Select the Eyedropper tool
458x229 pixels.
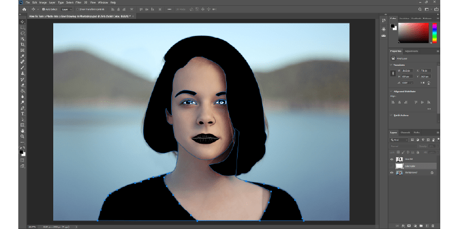[x=22, y=56]
